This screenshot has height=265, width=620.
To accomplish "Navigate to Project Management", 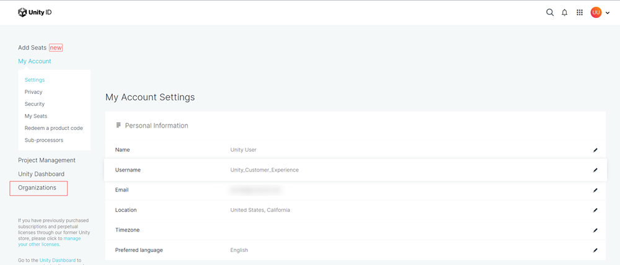I will click(46, 160).
